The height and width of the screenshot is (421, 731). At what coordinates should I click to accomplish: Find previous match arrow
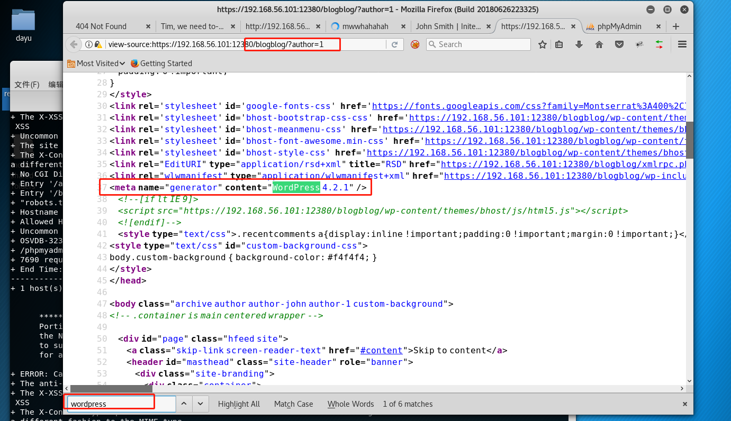coord(184,404)
